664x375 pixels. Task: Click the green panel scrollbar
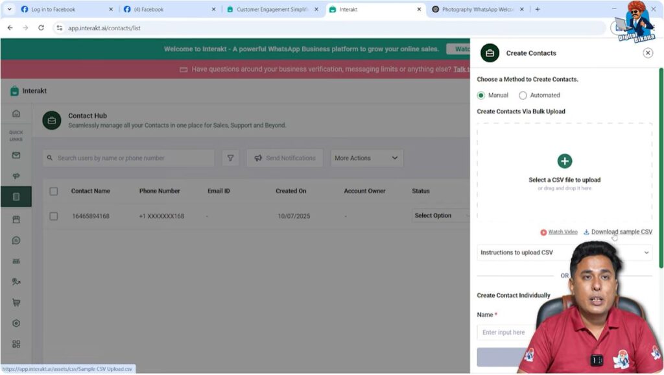(661, 168)
